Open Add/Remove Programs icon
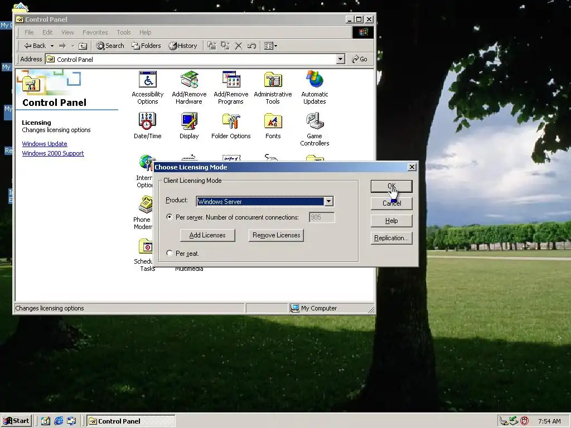571x428 pixels. (x=231, y=80)
